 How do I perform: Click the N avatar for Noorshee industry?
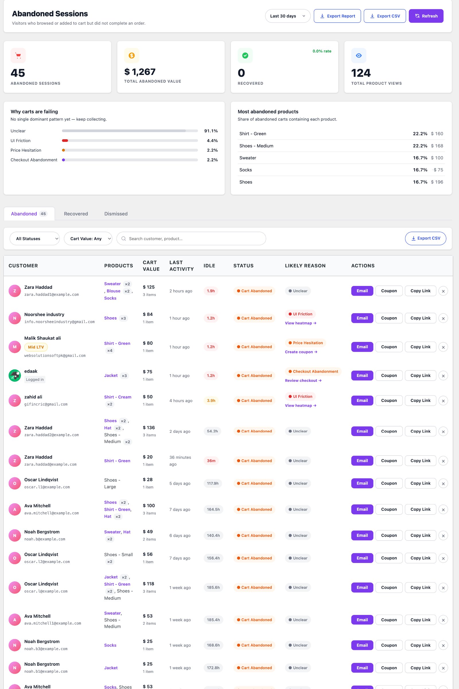point(15,318)
